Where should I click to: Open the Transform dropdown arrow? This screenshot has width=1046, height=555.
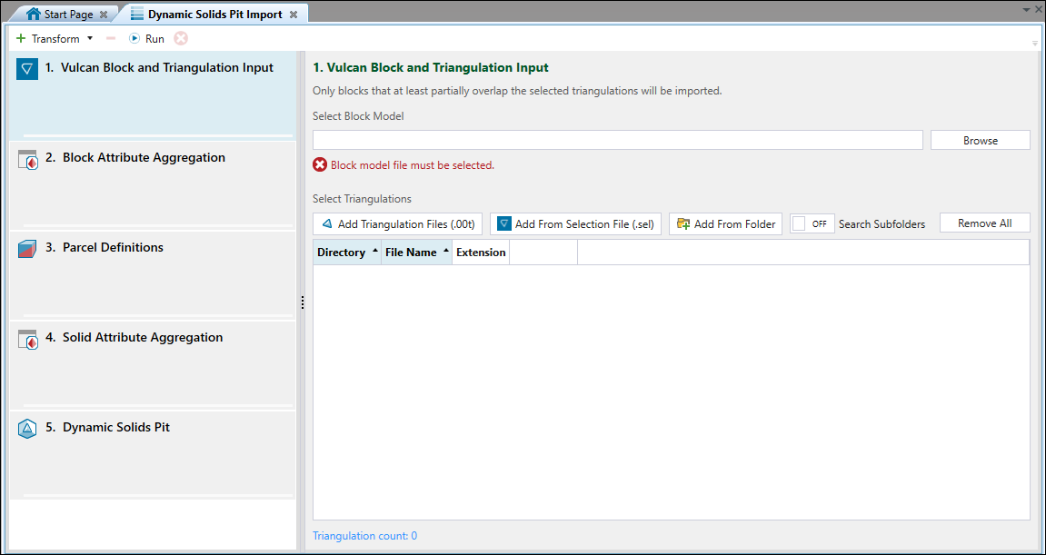(x=90, y=39)
